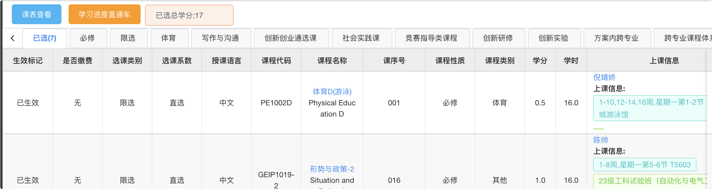
Task: Click the left tab-scroll arrow
Action: [x=13, y=38]
